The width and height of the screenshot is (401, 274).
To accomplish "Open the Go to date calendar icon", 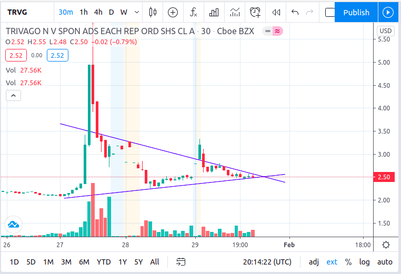I will 181,262.
